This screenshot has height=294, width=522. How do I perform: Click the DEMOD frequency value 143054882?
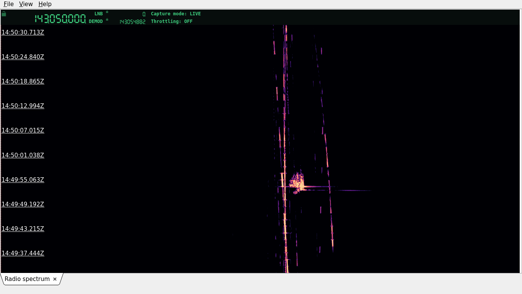(x=132, y=22)
